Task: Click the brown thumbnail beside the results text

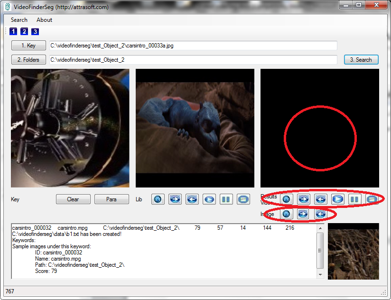Action: tap(354, 252)
